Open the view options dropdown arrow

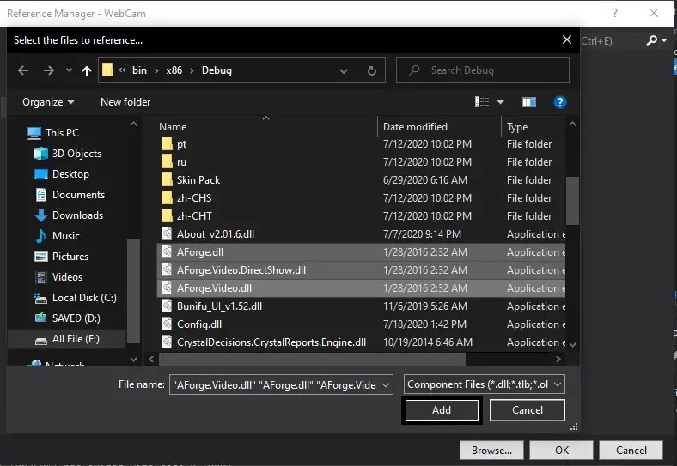point(500,102)
